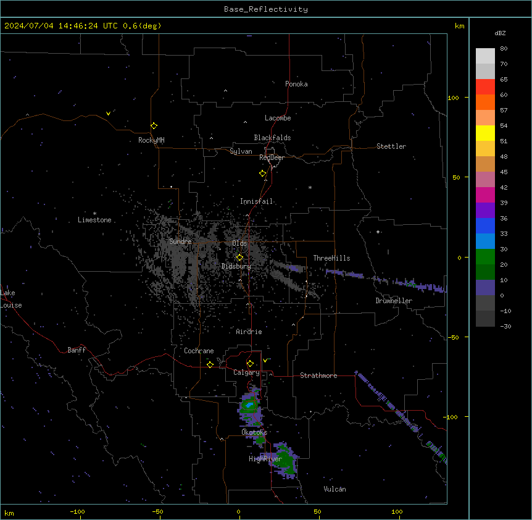Select the Sundre label
Viewport: 532px width, 520px height.
click(x=180, y=241)
